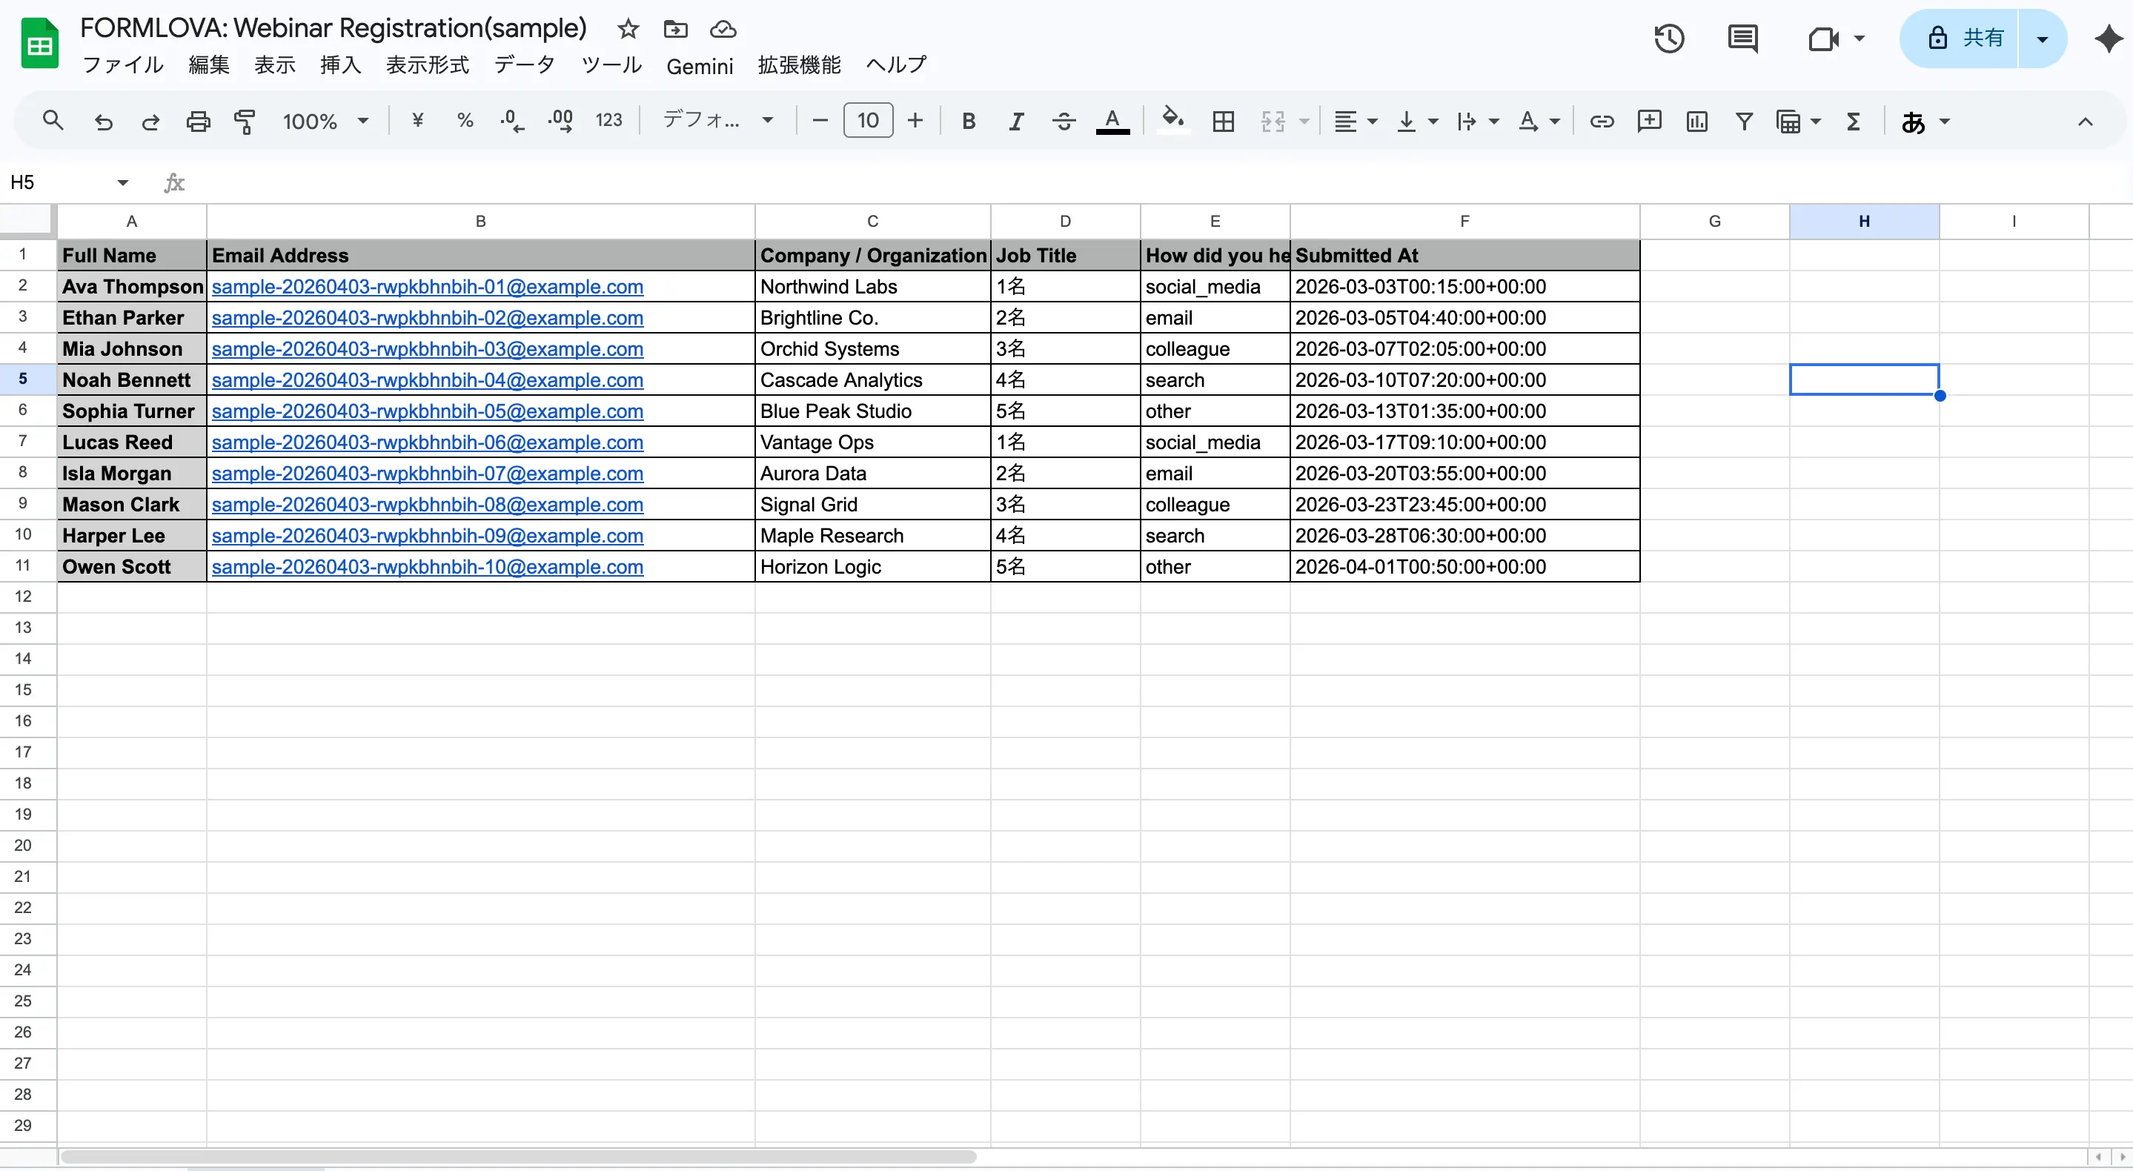This screenshot has height=1171, width=2133.
Task: Open the fill color paint bucket
Action: pos(1172,121)
